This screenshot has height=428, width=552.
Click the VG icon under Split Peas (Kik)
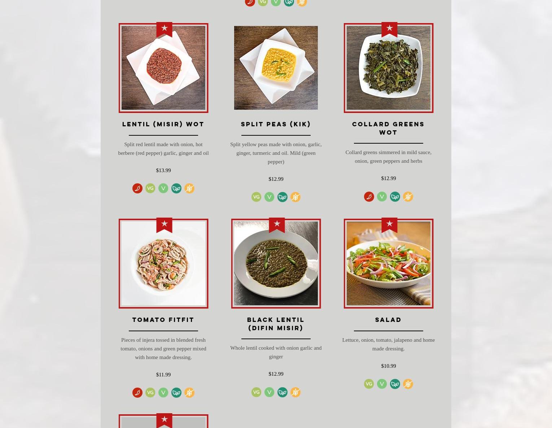click(x=257, y=197)
